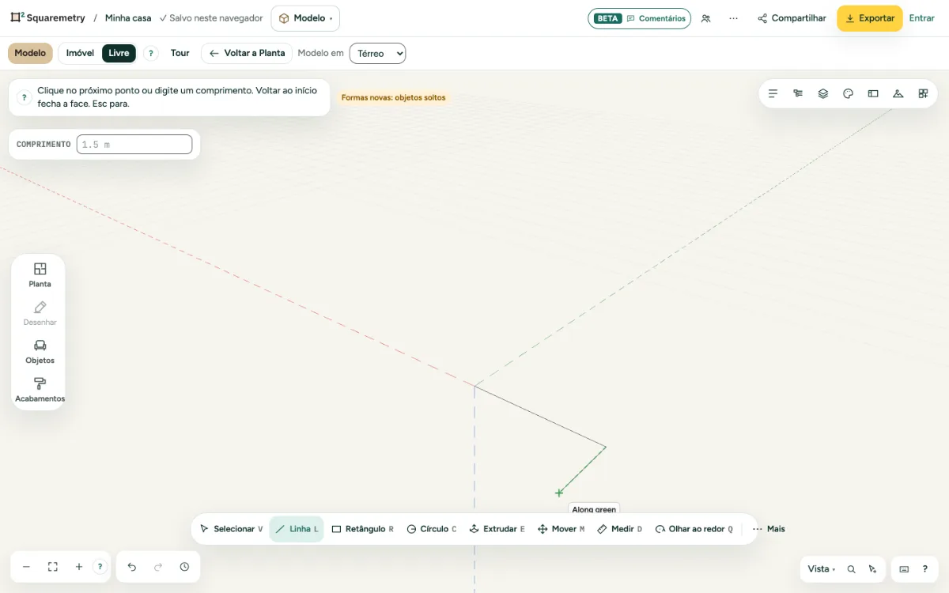Switch mode toggle to Livre
The image size is (949, 593).
click(119, 53)
